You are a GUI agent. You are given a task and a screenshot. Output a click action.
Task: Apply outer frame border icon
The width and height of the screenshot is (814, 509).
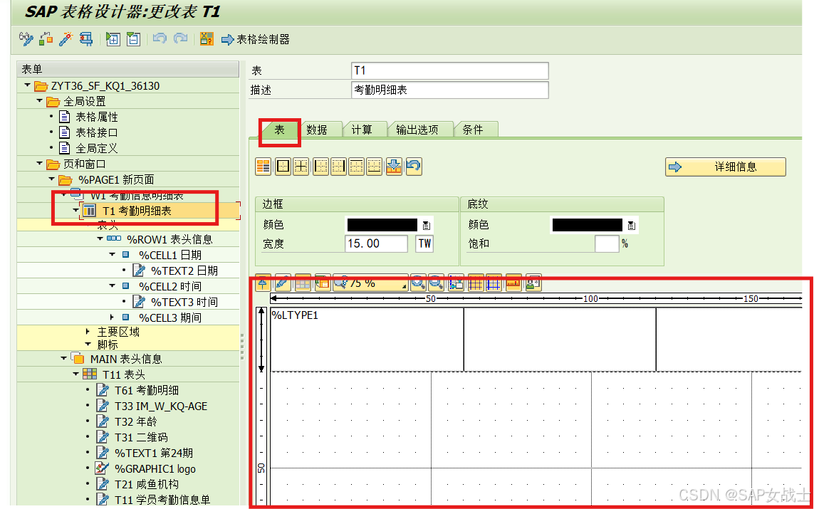click(283, 167)
